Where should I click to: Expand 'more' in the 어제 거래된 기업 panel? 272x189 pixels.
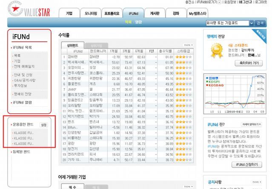pyautogui.click(x=189, y=186)
